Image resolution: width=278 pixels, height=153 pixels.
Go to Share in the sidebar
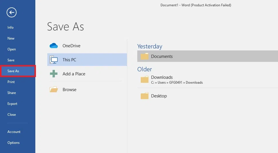11,93
